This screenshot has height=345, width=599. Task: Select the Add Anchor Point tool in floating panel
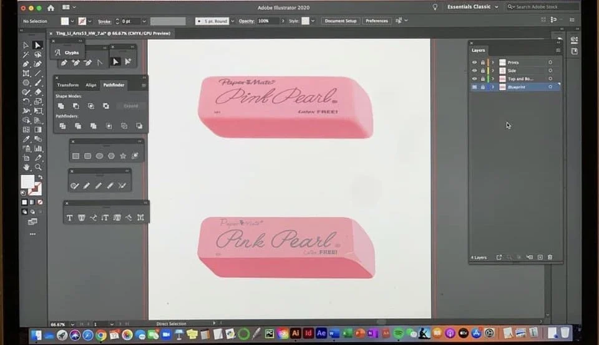[75, 62]
